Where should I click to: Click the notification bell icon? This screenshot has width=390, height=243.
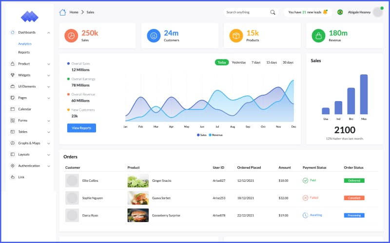pos(325,12)
